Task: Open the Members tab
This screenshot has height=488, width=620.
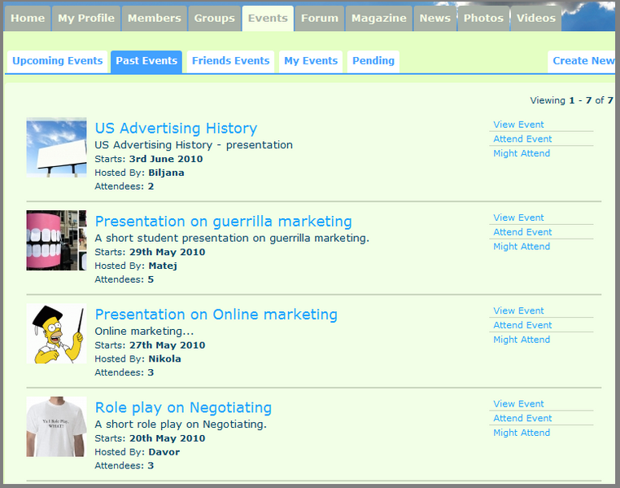Action: pos(155,18)
